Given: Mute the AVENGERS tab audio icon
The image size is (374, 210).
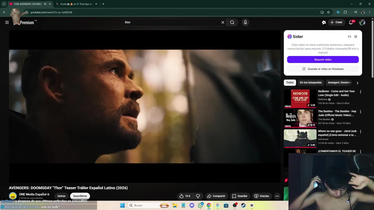Looking at the screenshot, I should [x=45, y=4].
